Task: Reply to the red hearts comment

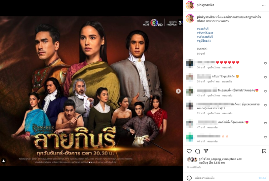Action: (227, 68)
